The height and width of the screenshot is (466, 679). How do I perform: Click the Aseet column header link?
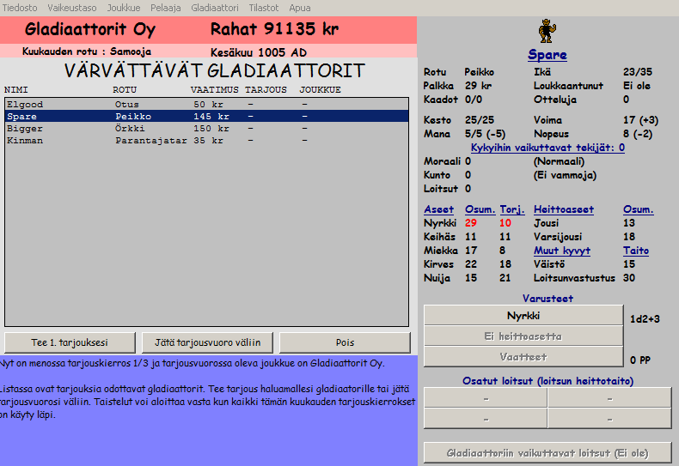pyautogui.click(x=438, y=209)
